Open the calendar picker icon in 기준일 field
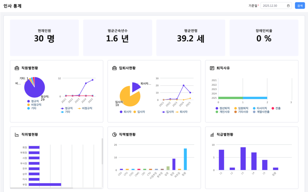Screen dimensions: 308x192 288,6
